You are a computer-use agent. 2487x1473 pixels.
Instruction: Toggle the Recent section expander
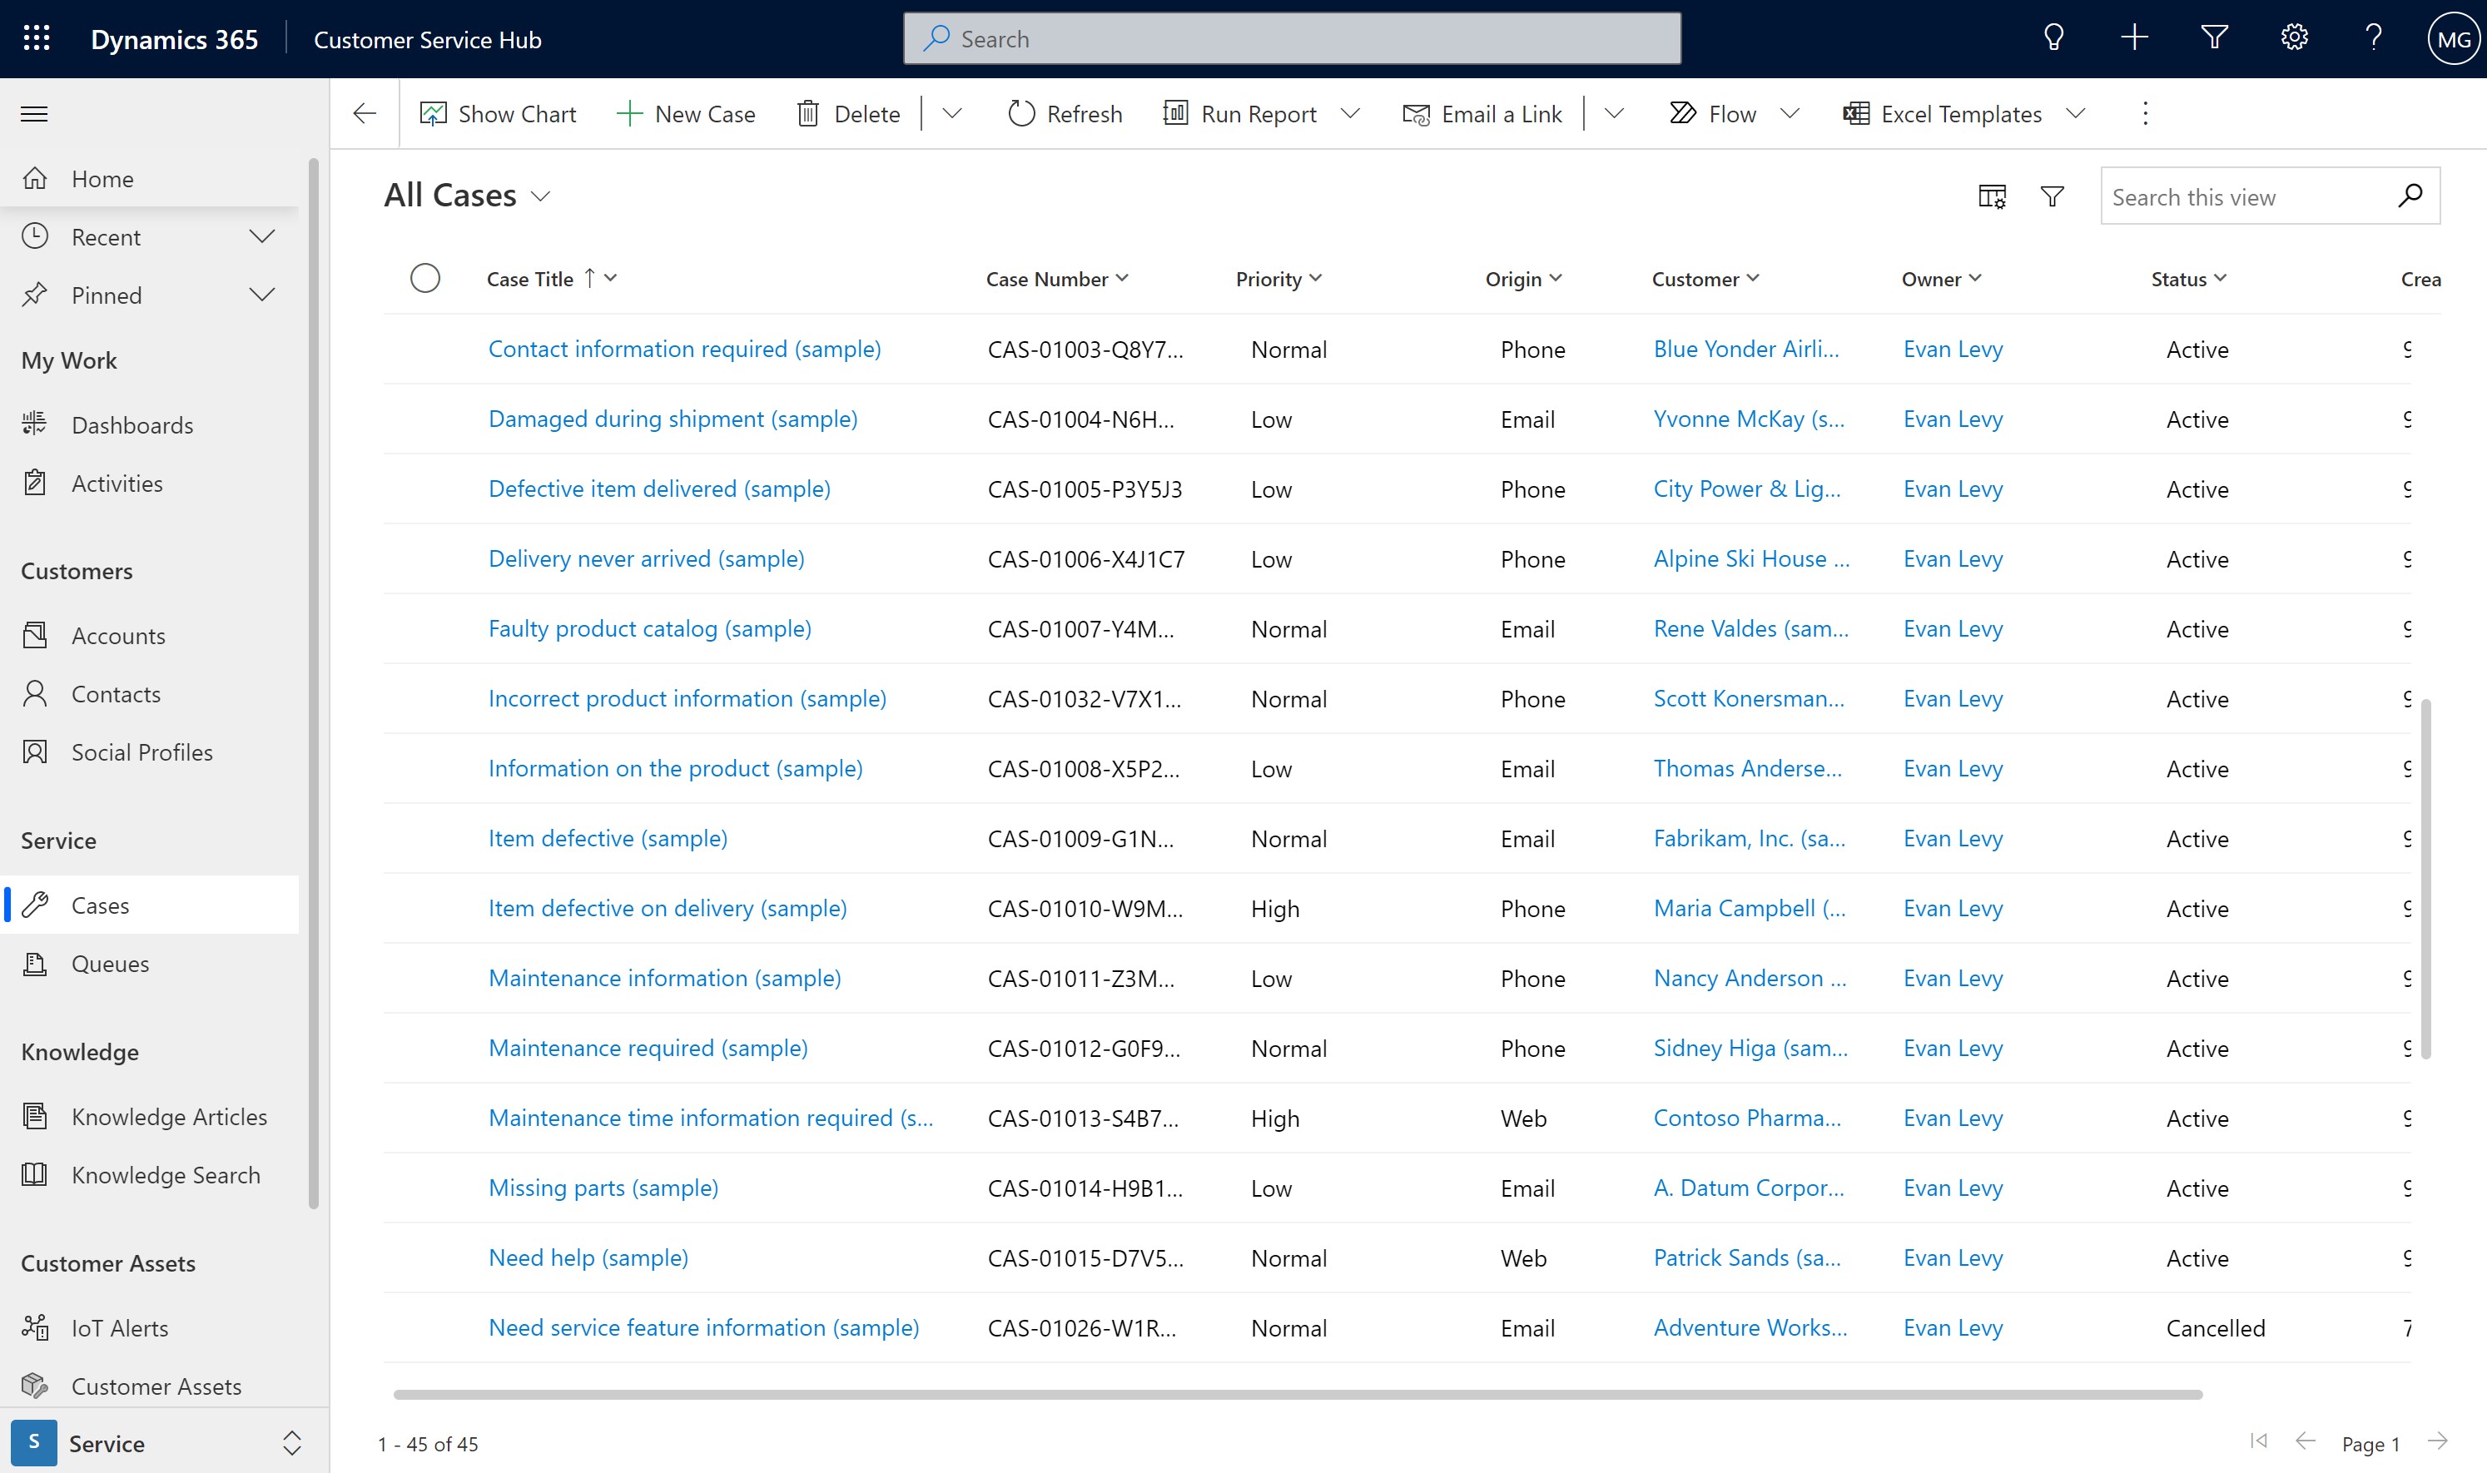point(261,235)
